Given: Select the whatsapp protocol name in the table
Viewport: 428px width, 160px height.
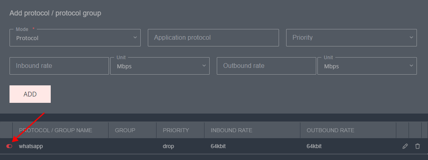Looking at the screenshot, I should (31, 146).
